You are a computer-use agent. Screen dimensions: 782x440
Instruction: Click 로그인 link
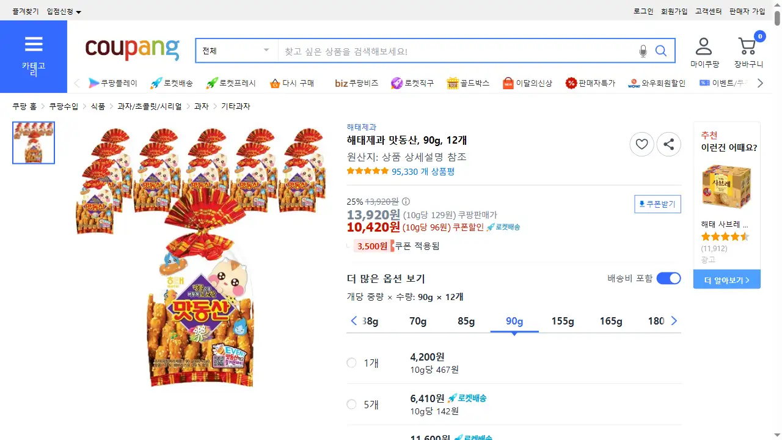pyautogui.click(x=643, y=12)
